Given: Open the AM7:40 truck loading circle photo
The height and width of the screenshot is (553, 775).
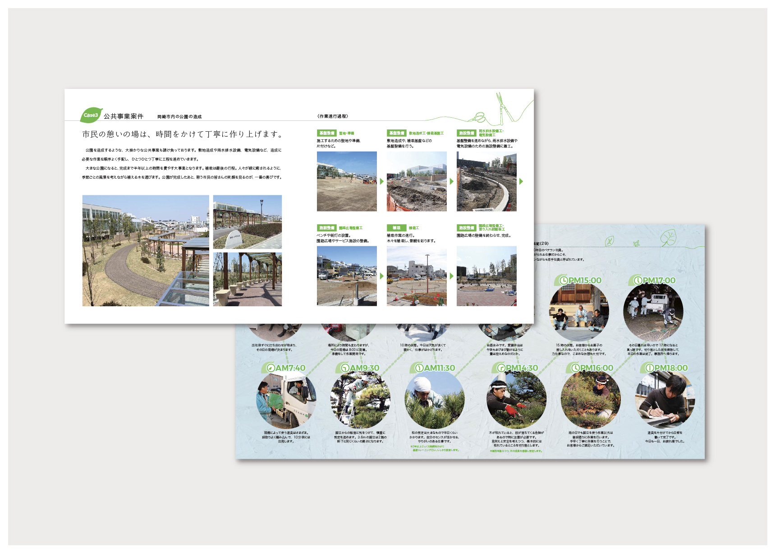Looking at the screenshot, I should coord(286,399).
